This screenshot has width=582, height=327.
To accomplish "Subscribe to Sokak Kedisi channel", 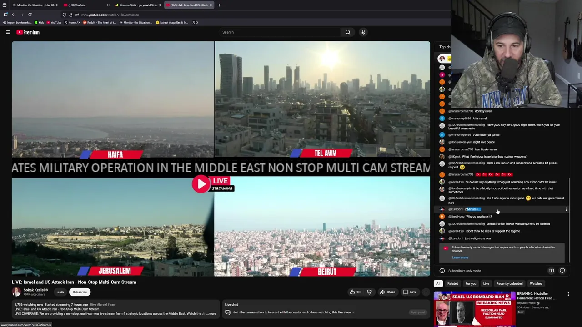I will 80,292.
